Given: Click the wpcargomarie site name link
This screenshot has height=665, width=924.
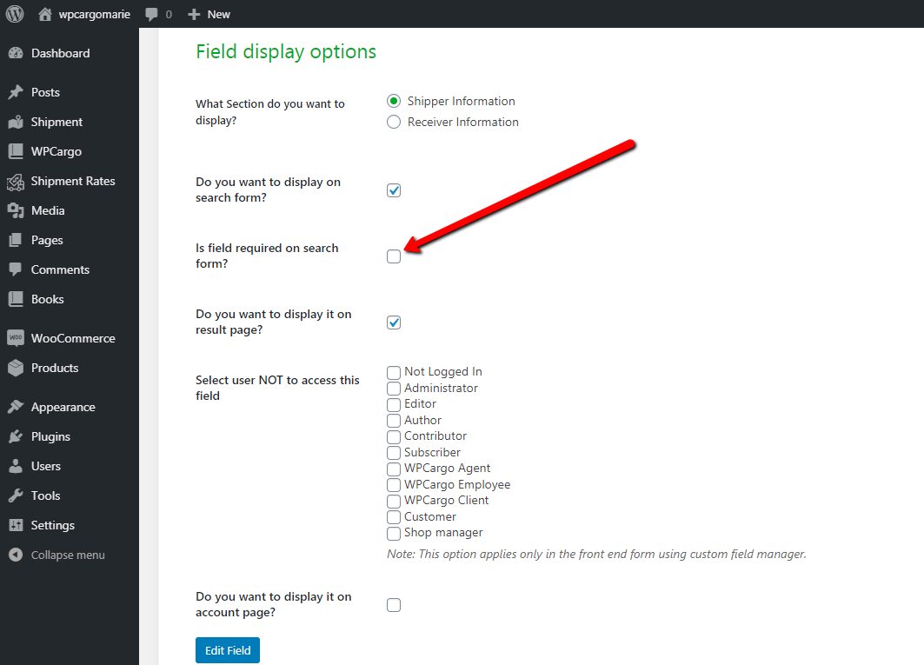Looking at the screenshot, I should click(94, 14).
